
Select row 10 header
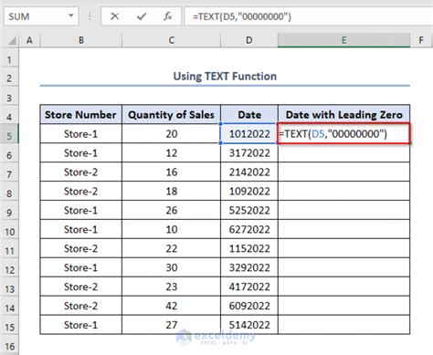tap(9, 232)
